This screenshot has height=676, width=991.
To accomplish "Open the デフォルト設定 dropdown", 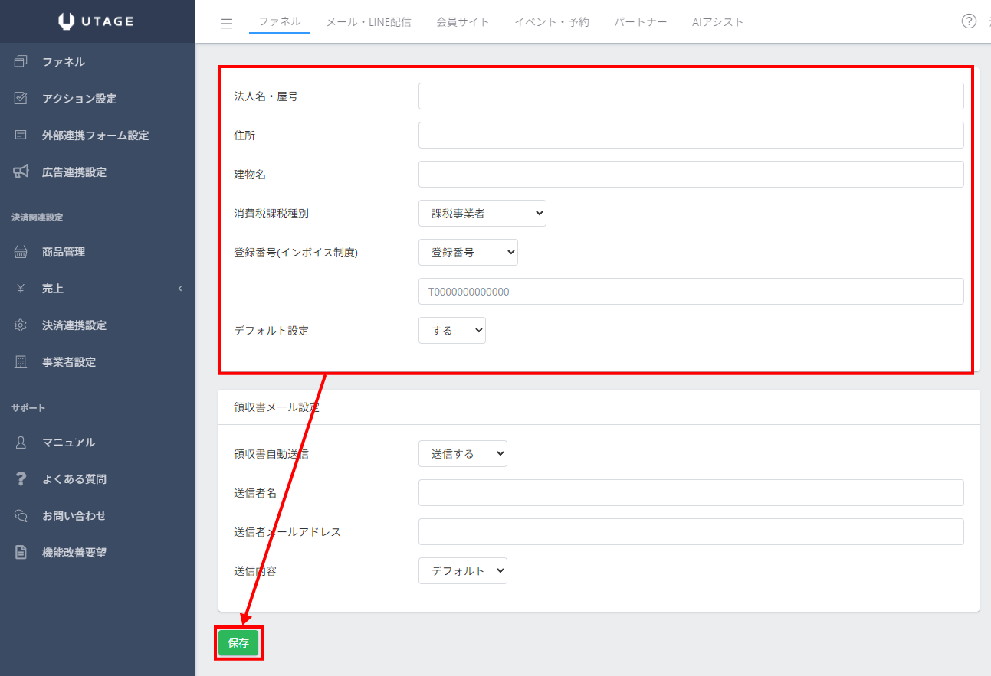I will pos(451,331).
